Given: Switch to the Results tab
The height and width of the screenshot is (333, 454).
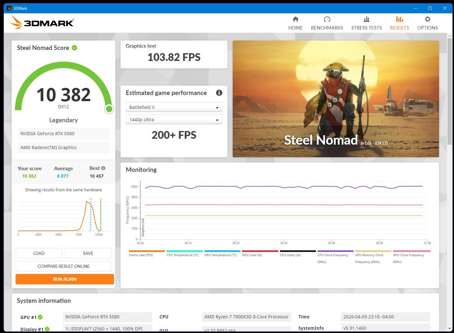Looking at the screenshot, I should pyautogui.click(x=399, y=23).
